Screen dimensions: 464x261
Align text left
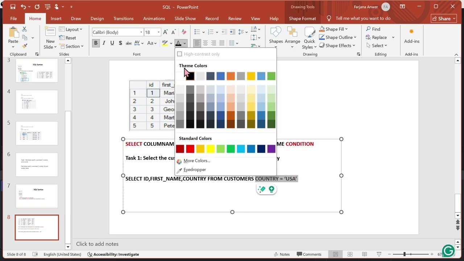197,43
